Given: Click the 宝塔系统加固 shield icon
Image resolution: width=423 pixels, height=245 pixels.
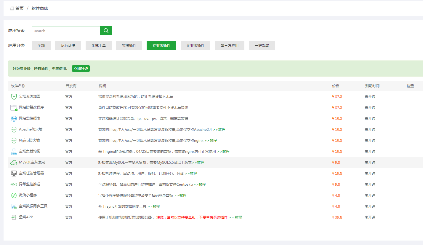Looking at the screenshot, I should pyautogui.click(x=14, y=96).
